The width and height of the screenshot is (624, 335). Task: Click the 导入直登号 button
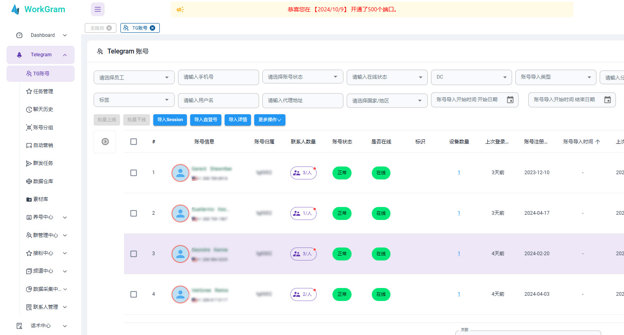click(x=206, y=120)
